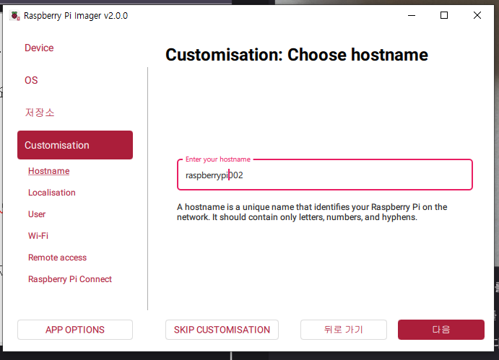
Task: Open Localisation settings
Action: (x=52, y=193)
